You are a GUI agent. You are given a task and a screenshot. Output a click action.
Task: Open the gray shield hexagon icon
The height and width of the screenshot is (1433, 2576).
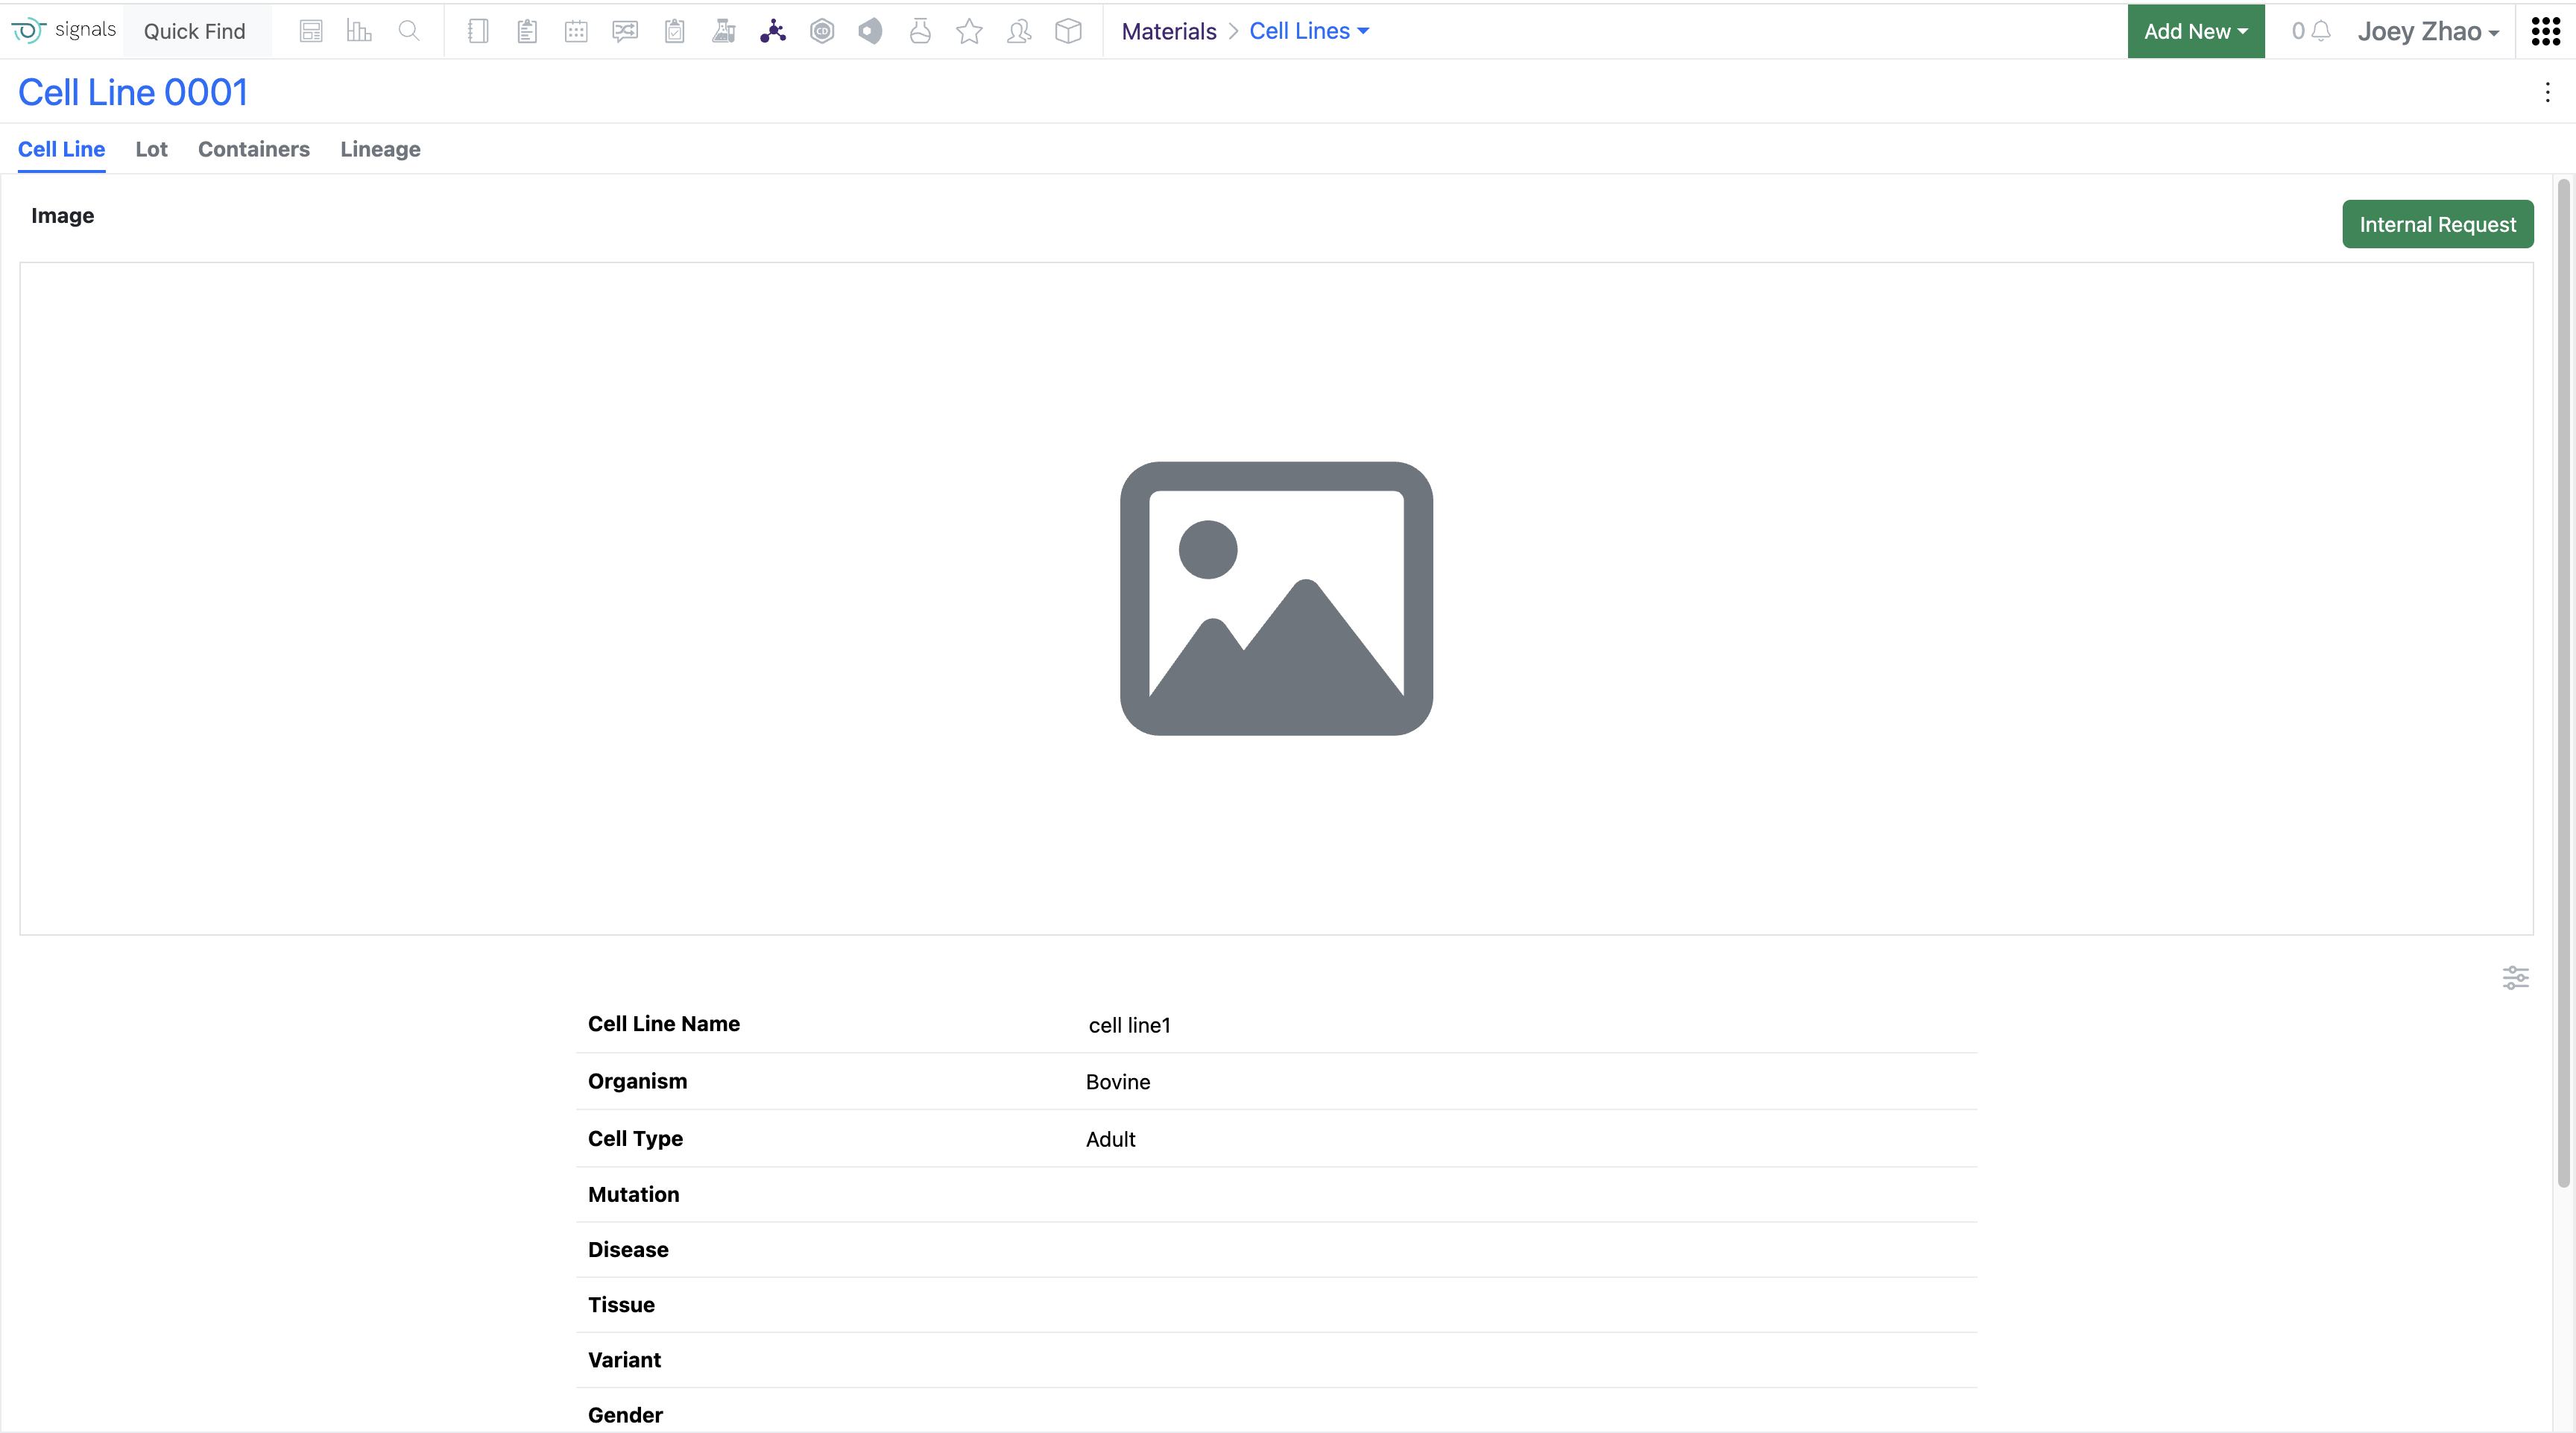871,31
